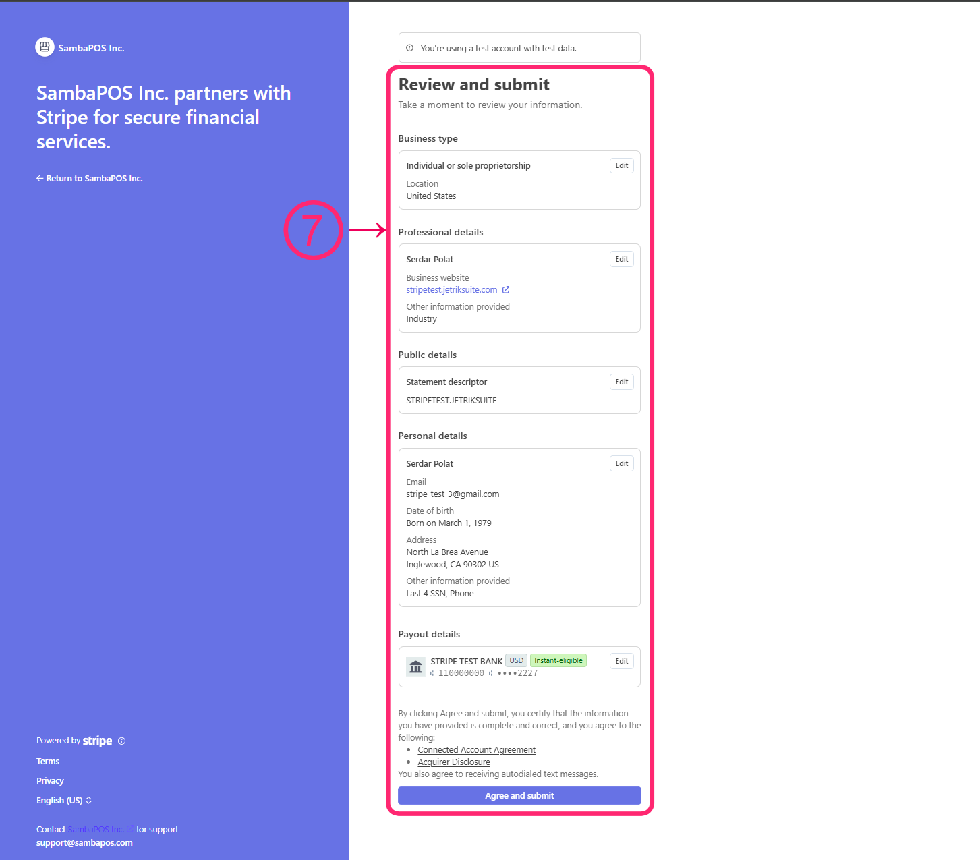Viewport: 980px width, 860px height.
Task: Open the Acquirer Disclosure link
Action: click(x=454, y=762)
